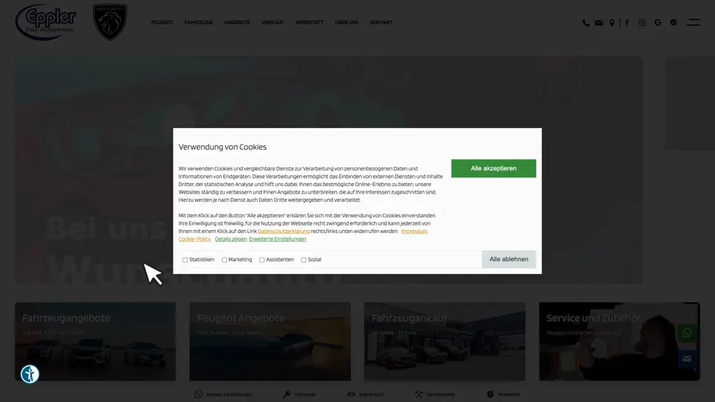Click the Probefahrt icon in the bottom bar
This screenshot has height=402, width=715.
(490, 395)
